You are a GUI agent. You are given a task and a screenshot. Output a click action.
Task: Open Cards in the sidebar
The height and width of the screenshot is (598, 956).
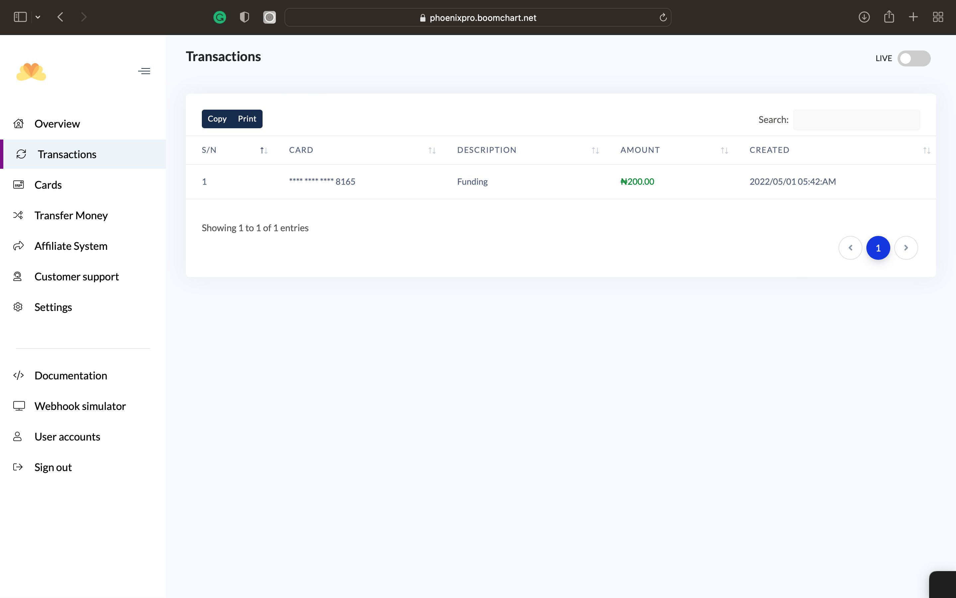pos(48,185)
